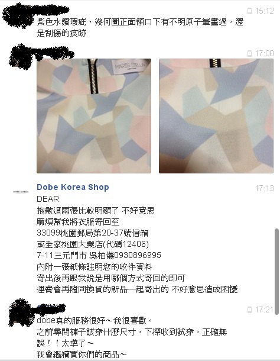Click the mobile icon beside 17:00
The height and width of the screenshot is (361, 280).
click(x=249, y=53)
